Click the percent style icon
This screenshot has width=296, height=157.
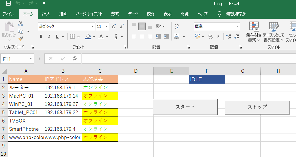click(210, 37)
